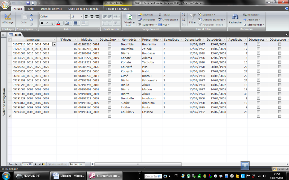Click the Actualiser tout refresh icon
This screenshot has height=180, width=289.
point(129,18)
